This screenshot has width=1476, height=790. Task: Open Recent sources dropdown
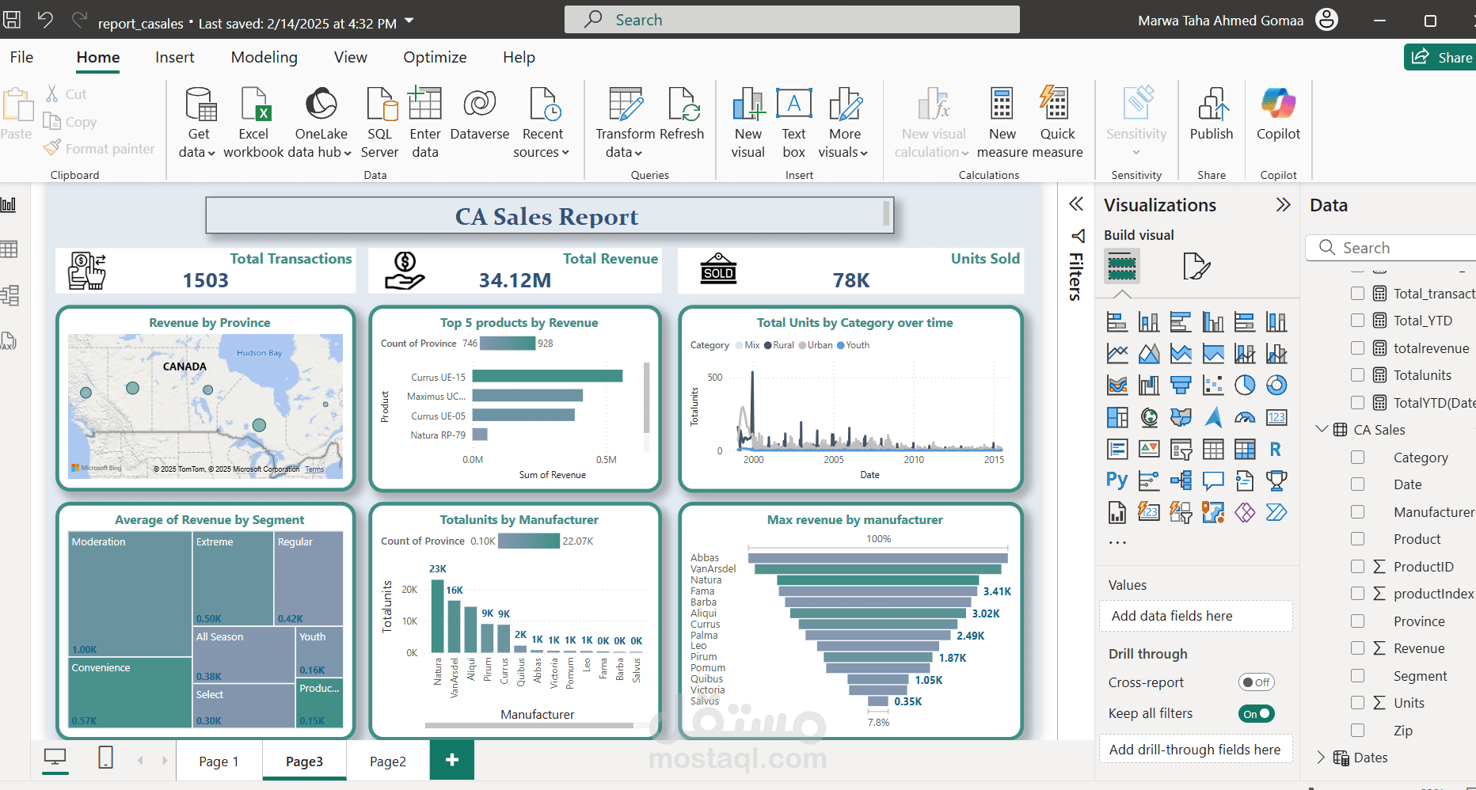[542, 123]
